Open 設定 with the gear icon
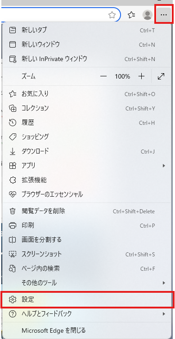 click(x=87, y=299)
